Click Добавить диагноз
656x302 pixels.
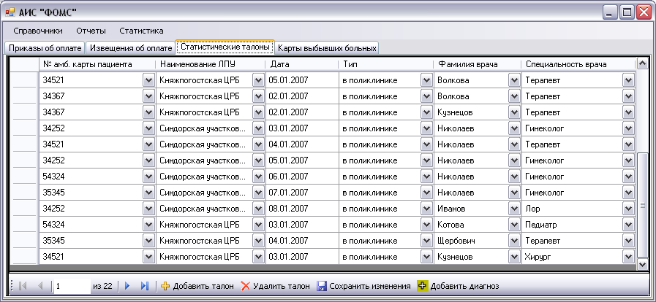(458, 286)
